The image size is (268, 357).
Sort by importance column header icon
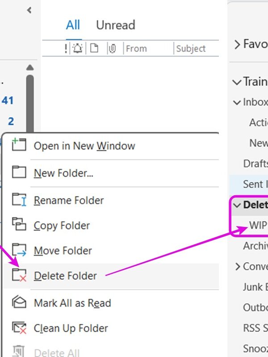tap(66, 49)
